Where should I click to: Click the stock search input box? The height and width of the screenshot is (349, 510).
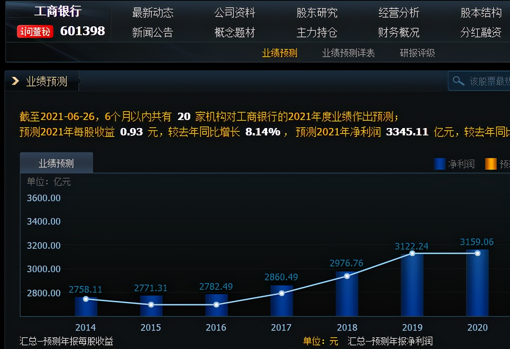[487, 81]
